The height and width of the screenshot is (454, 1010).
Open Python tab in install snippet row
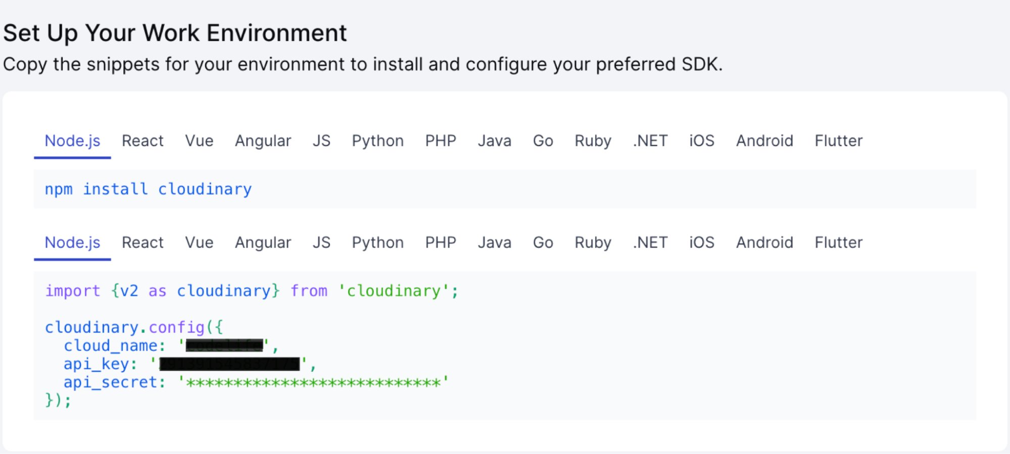click(378, 141)
